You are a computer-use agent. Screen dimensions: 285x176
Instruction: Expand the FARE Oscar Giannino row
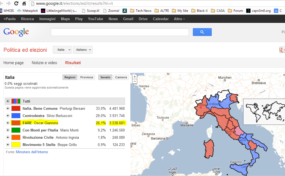tap(8, 123)
